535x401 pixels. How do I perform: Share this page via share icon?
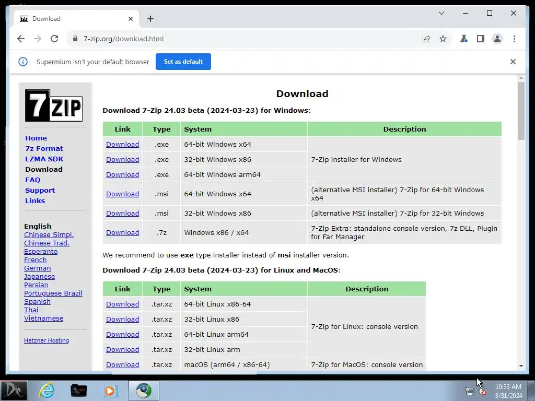click(x=426, y=39)
